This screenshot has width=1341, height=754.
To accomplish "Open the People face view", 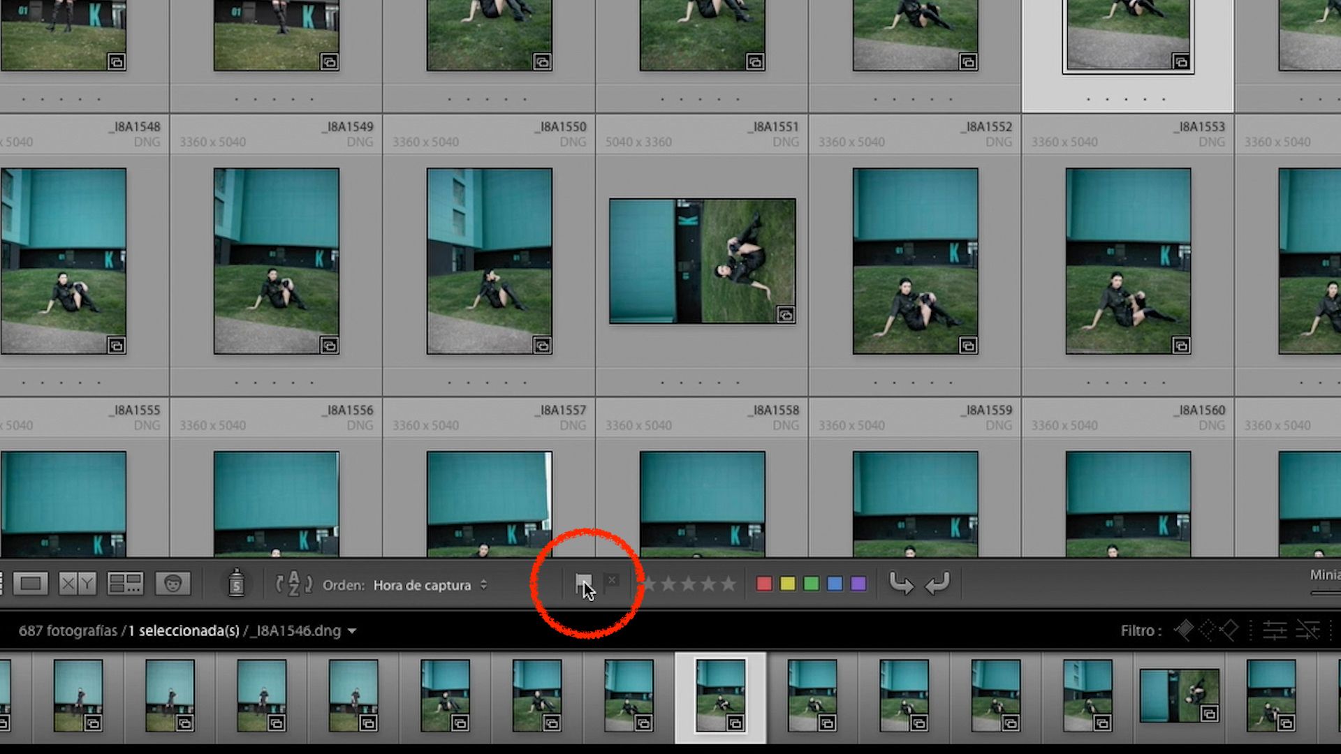I will (173, 584).
